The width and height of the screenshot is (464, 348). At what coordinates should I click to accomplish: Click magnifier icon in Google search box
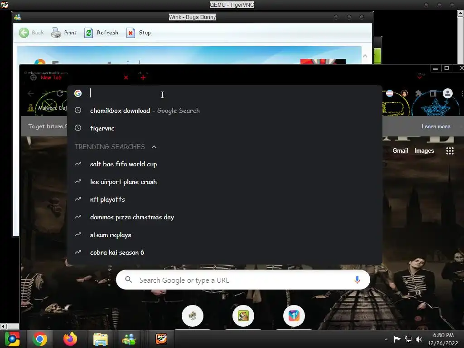(x=128, y=279)
